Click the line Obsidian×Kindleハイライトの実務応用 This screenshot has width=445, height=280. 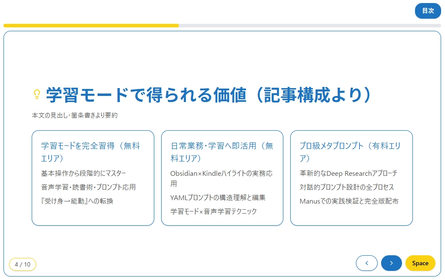pyautogui.click(x=221, y=178)
